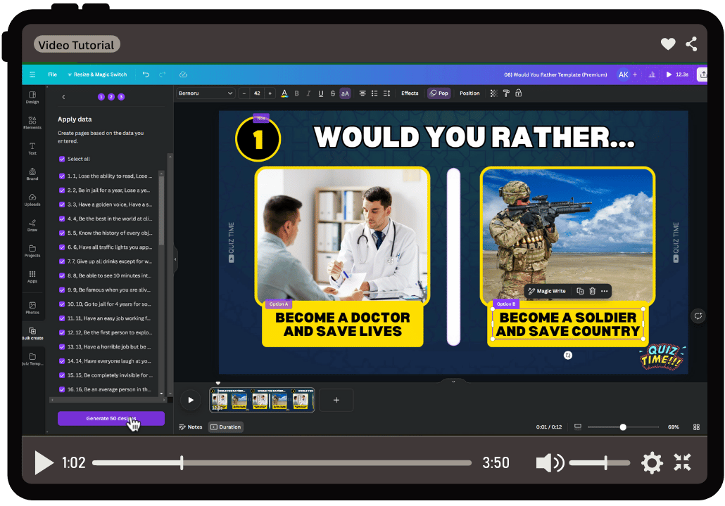Toggle uppercase aA formatting

coord(345,93)
